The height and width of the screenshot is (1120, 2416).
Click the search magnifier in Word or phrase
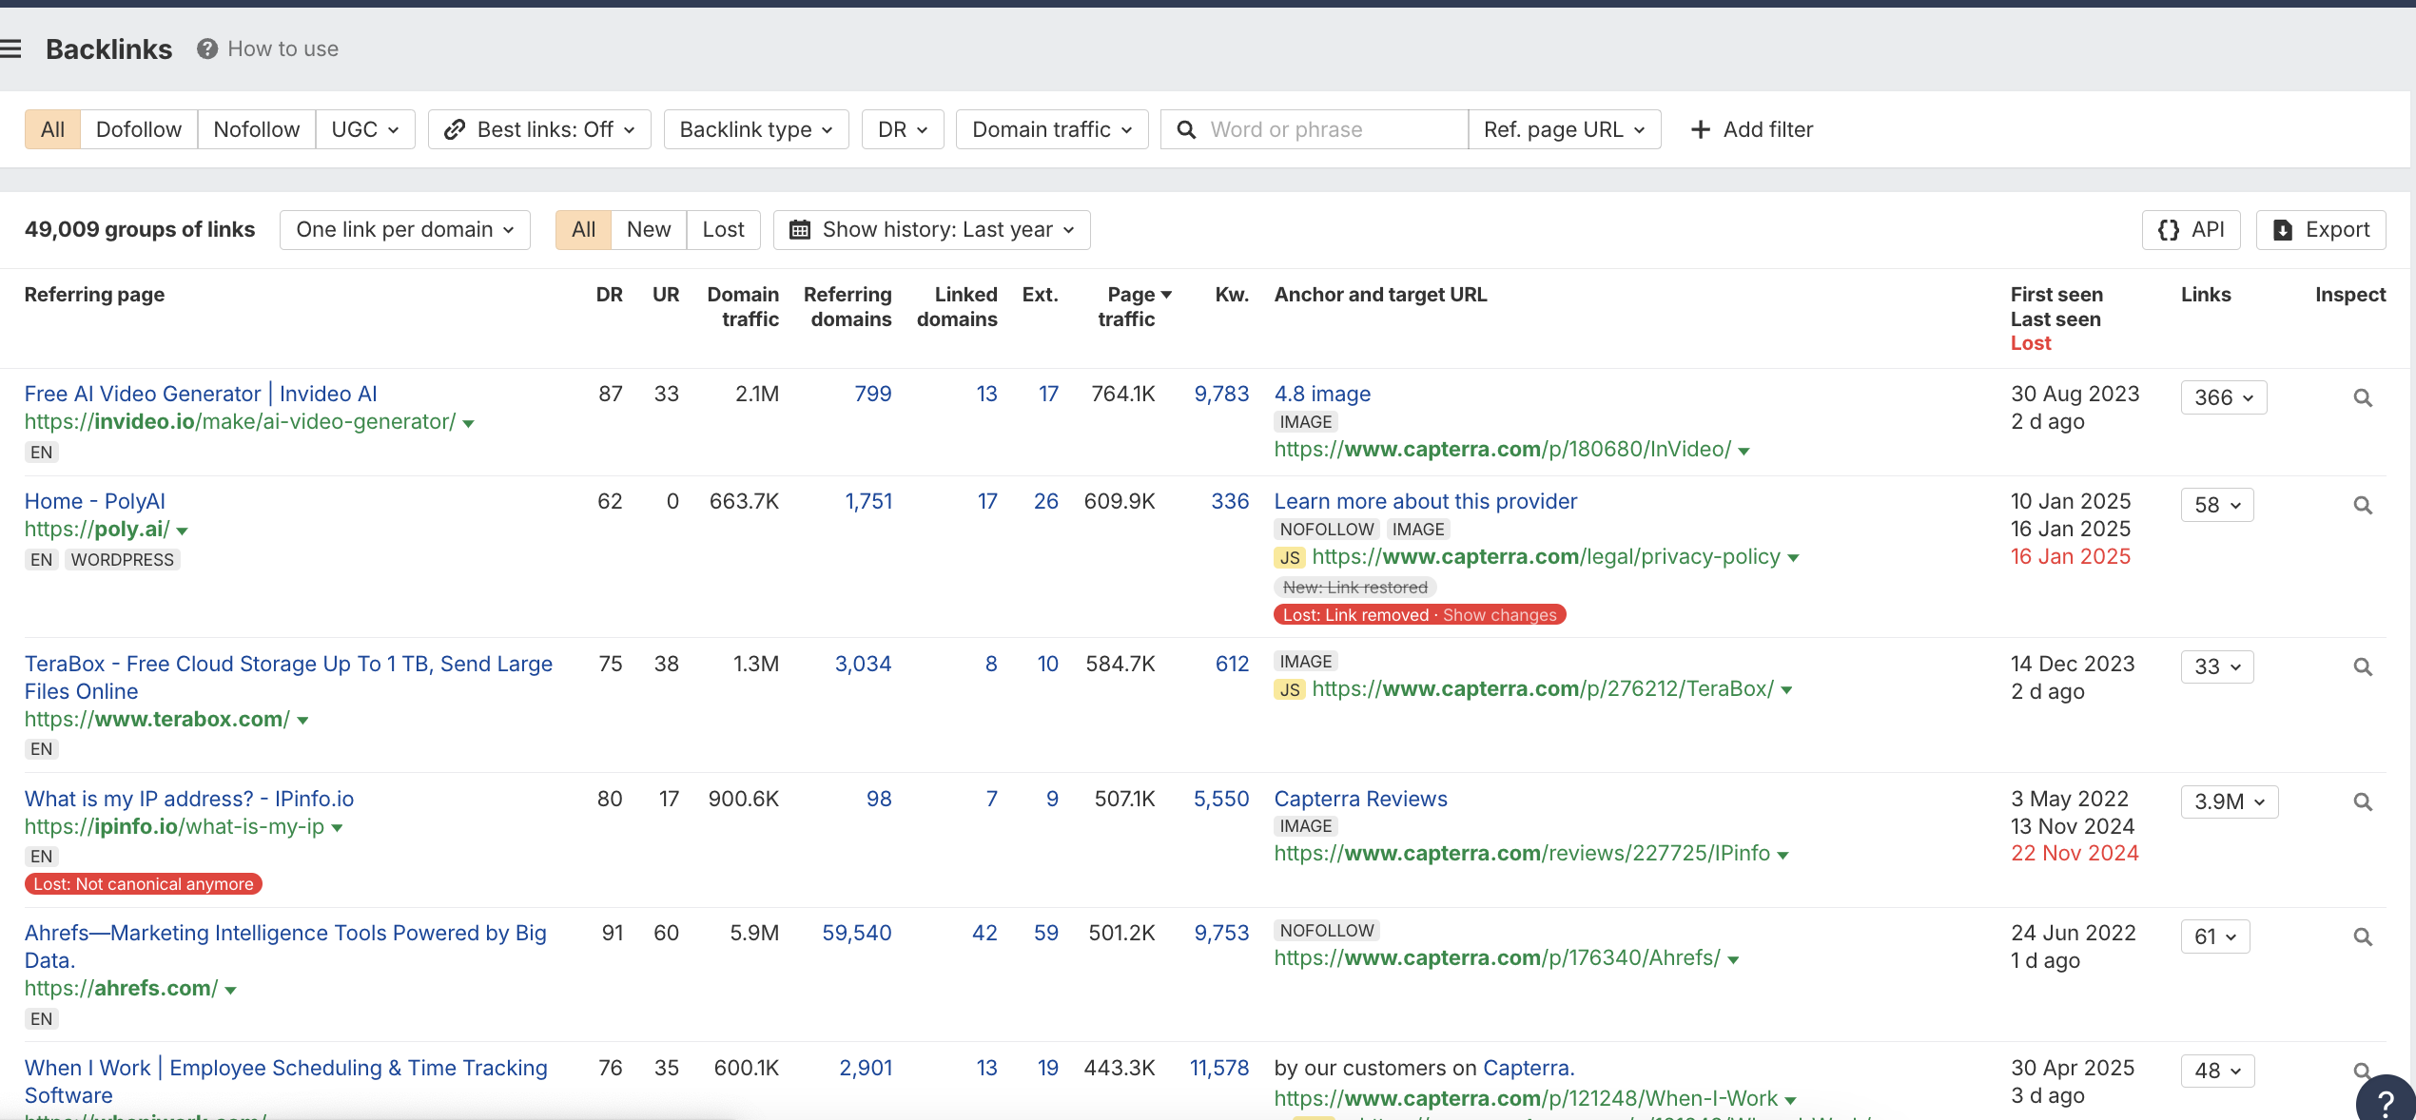tap(1186, 129)
